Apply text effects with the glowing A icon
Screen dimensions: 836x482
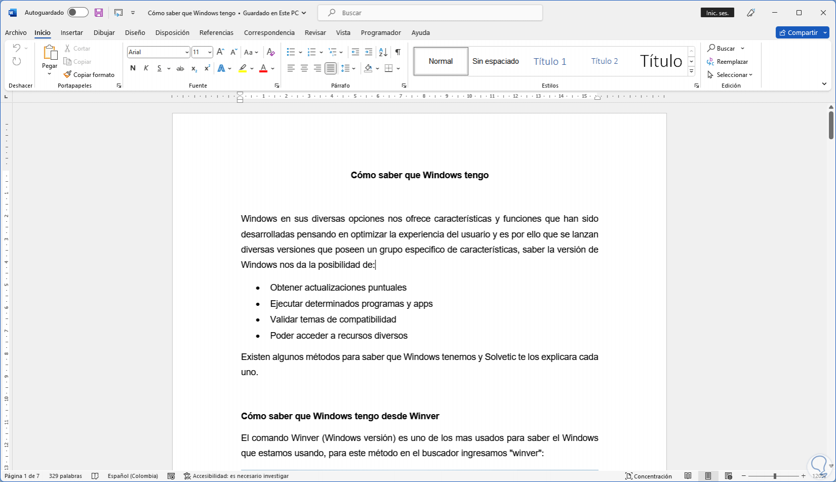click(x=221, y=68)
